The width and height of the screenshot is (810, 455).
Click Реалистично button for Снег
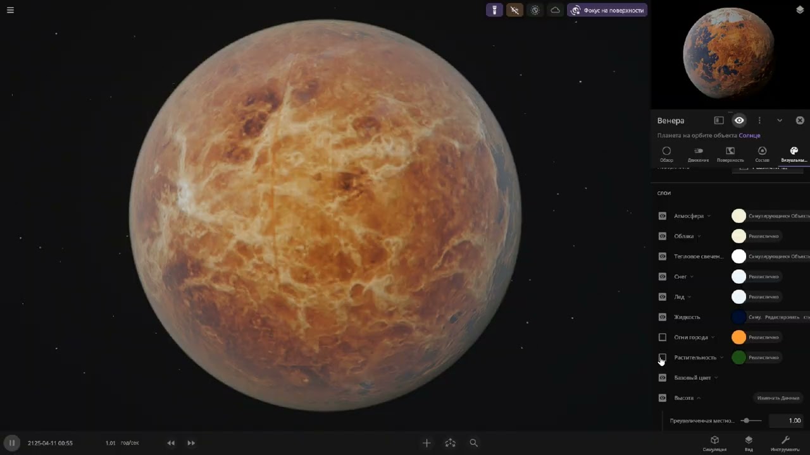click(764, 277)
